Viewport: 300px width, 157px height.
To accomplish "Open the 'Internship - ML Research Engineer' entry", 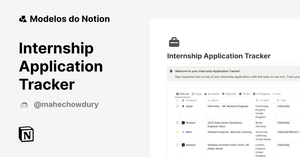I will tap(228, 106).
